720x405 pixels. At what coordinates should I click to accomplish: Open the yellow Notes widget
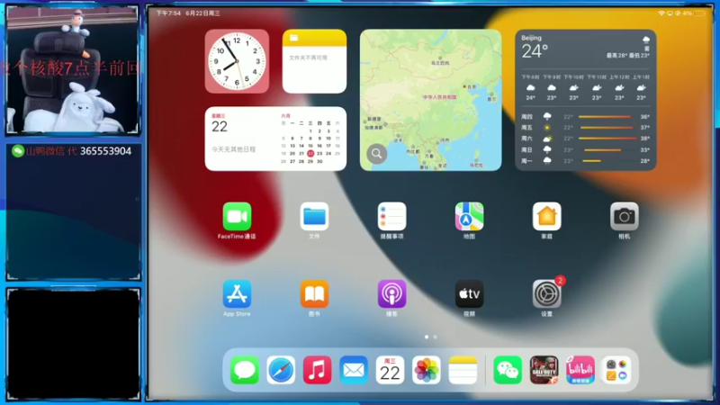point(314,61)
